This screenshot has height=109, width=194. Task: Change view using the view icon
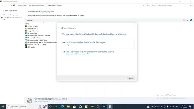[x=184, y=20]
